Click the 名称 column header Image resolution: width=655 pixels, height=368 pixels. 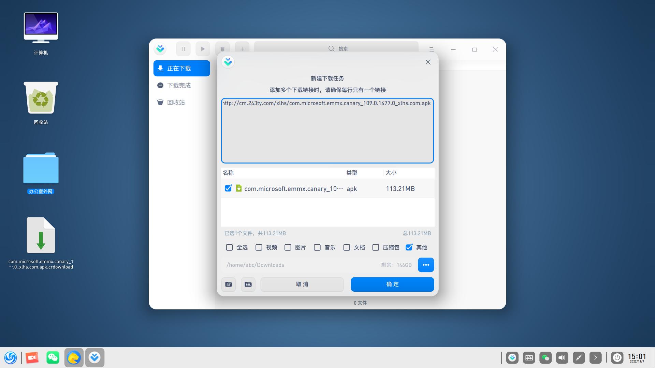click(228, 173)
